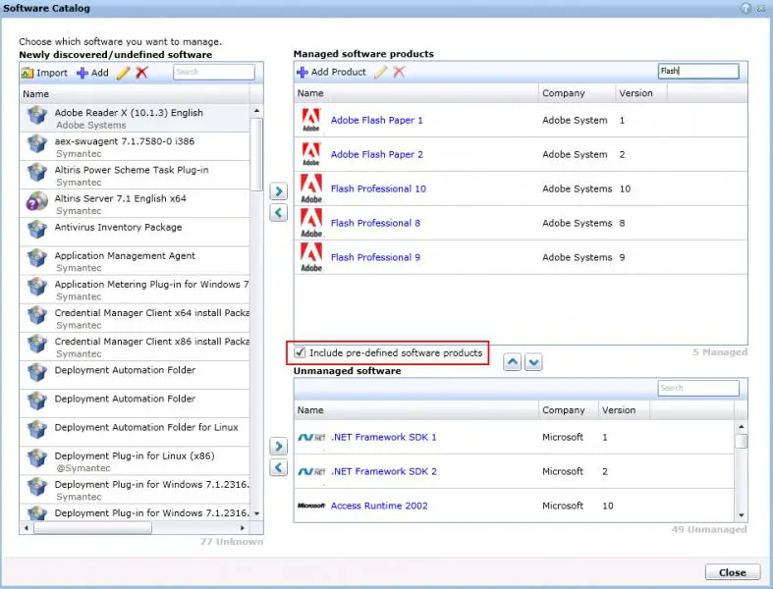This screenshot has height=589, width=773.
Task: Open .NET Framework SDK 1 link
Action: click(x=383, y=437)
